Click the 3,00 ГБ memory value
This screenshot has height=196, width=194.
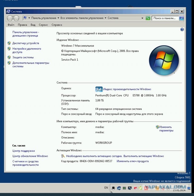pyautogui.click(x=99, y=100)
